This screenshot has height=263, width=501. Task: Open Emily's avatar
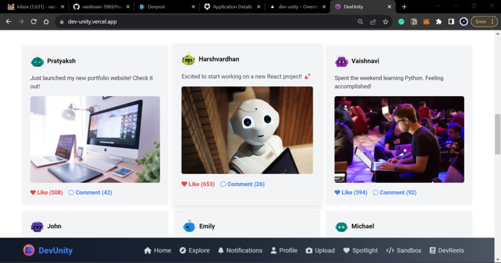[x=189, y=226]
